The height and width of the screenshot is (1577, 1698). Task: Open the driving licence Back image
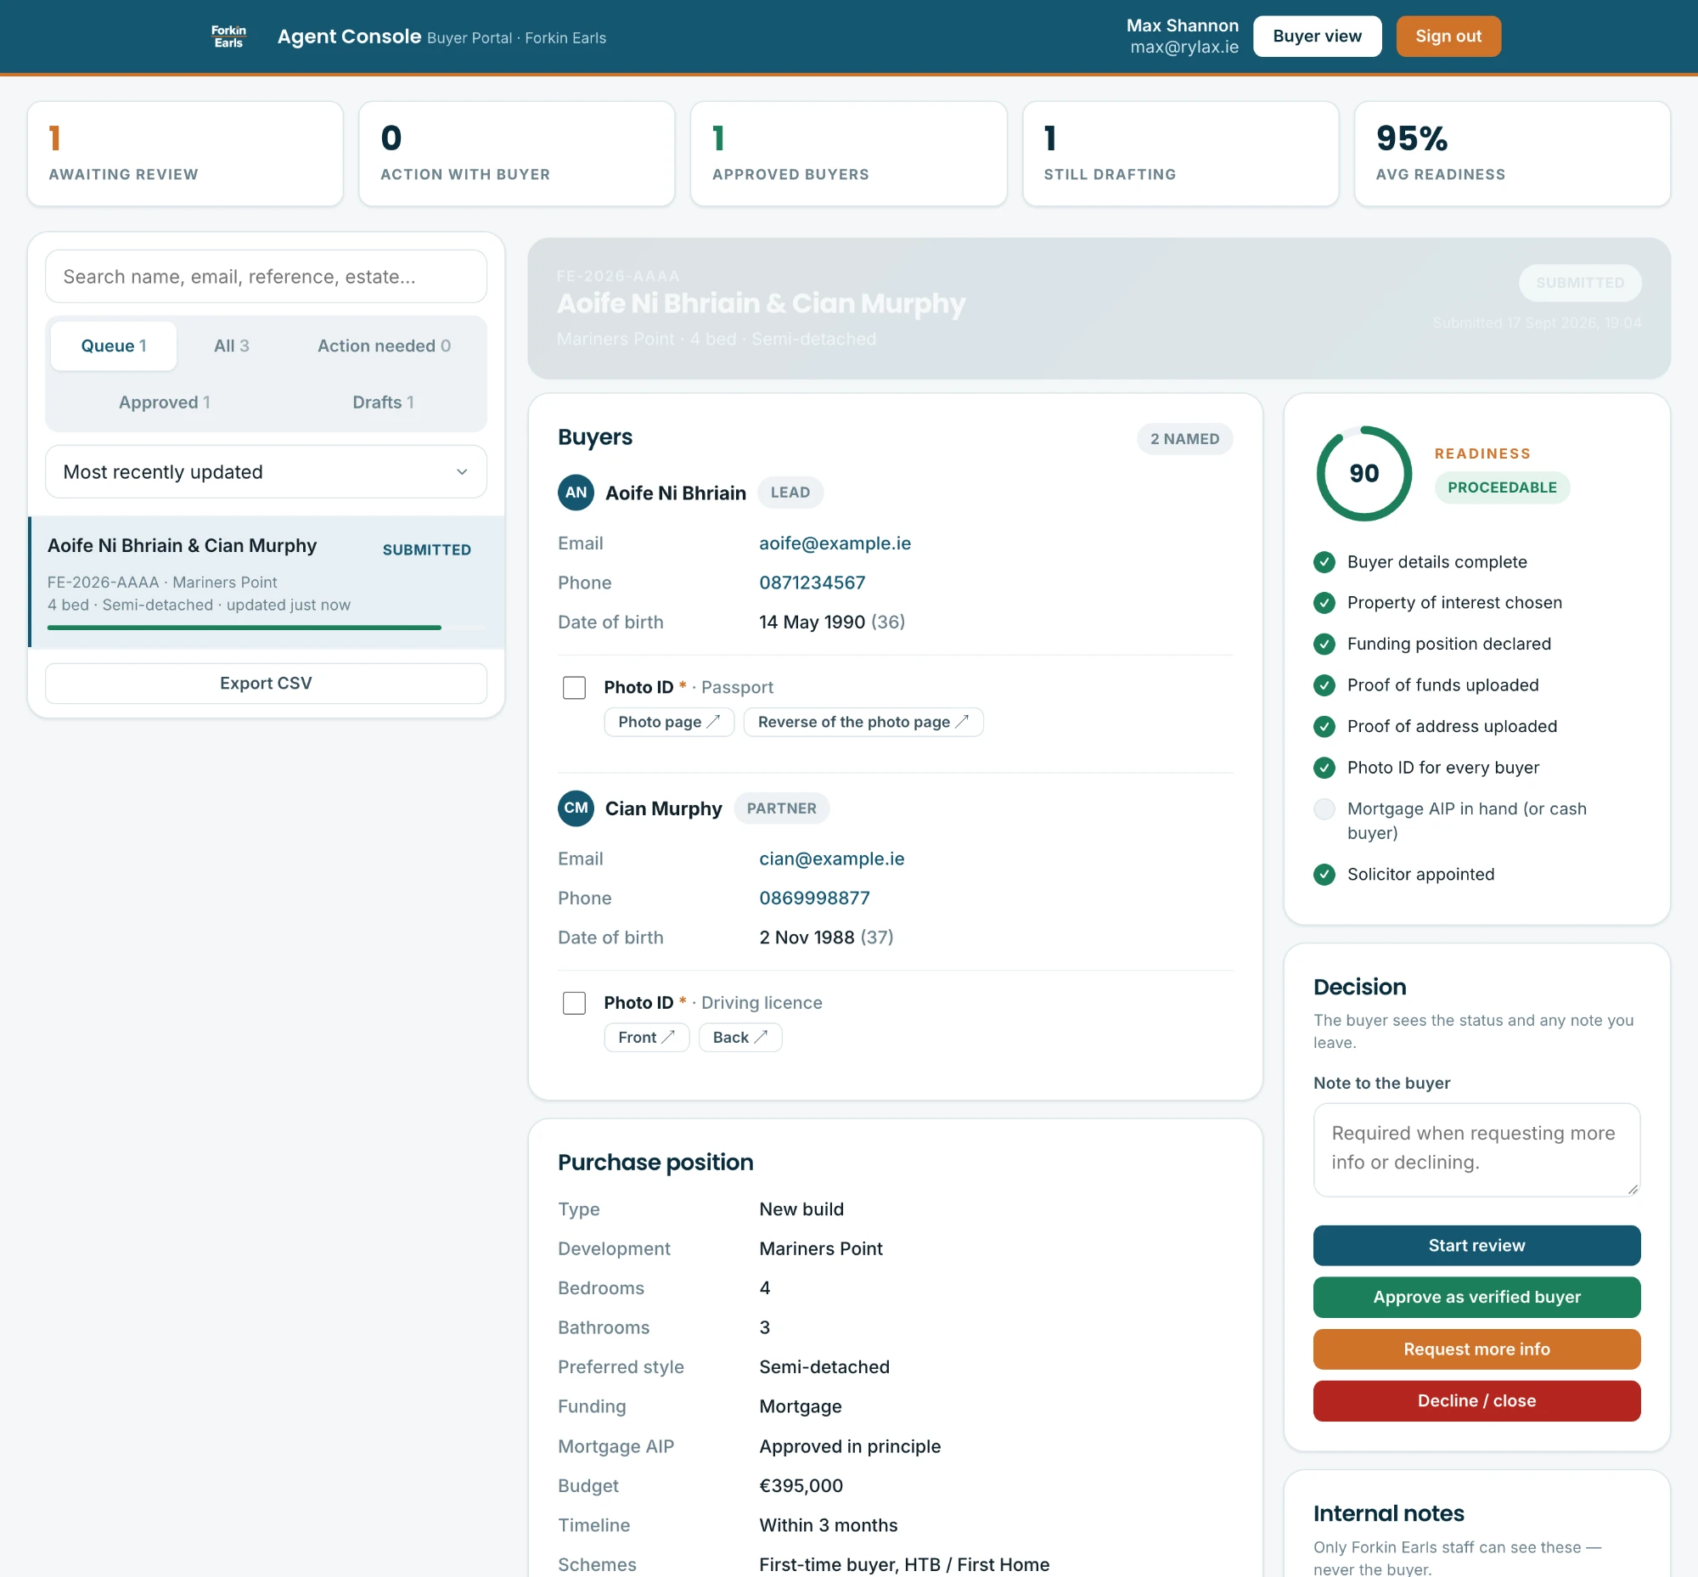pos(740,1038)
